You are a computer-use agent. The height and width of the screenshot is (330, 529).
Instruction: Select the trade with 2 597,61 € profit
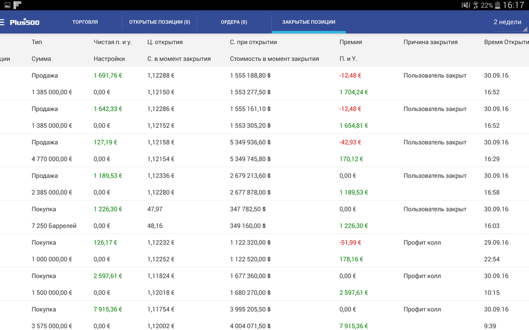pos(108,276)
